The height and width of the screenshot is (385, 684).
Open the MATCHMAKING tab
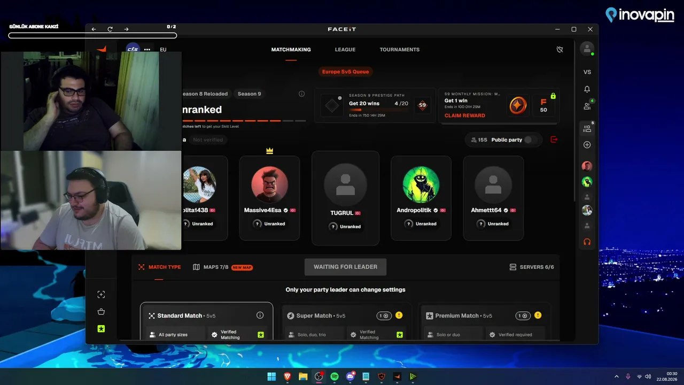(291, 50)
